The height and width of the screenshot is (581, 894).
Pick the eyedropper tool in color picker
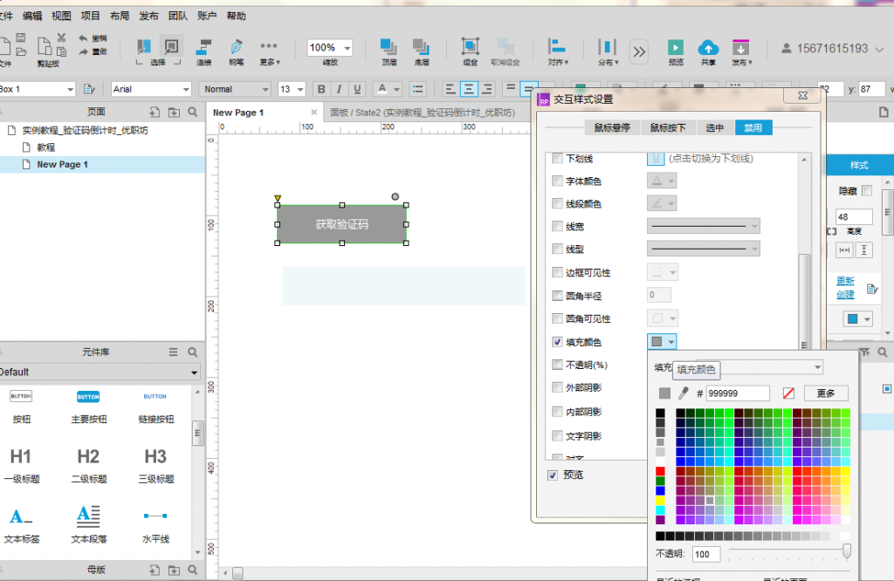pyautogui.click(x=684, y=393)
